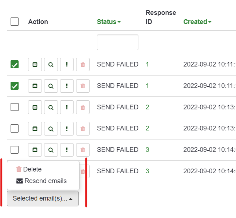Click the envelope icon in the first row
This screenshot has width=236, height=218.
(x=35, y=65)
